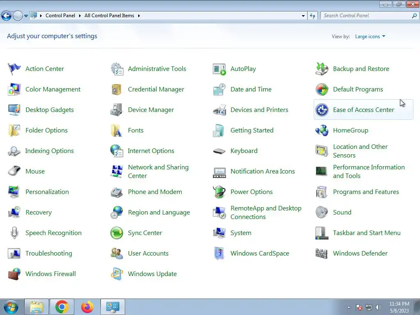
Task: Open the Getting Started link
Action: tap(252, 130)
